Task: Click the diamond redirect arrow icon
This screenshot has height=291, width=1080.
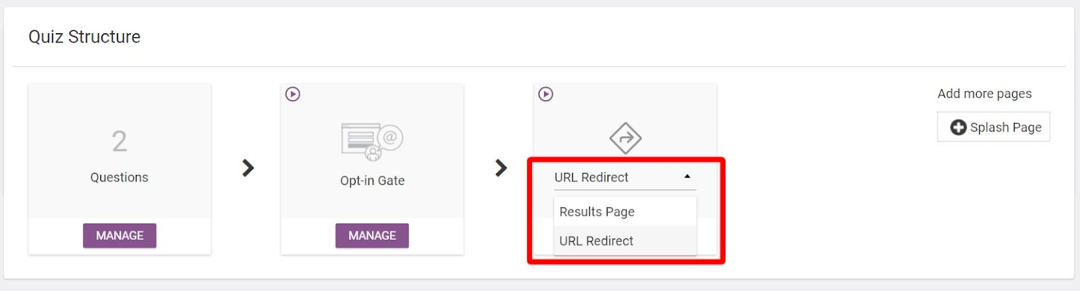Action: tap(625, 138)
